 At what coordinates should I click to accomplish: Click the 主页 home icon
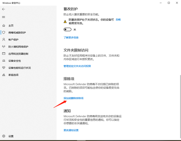pyautogui.click(x=4, y=25)
